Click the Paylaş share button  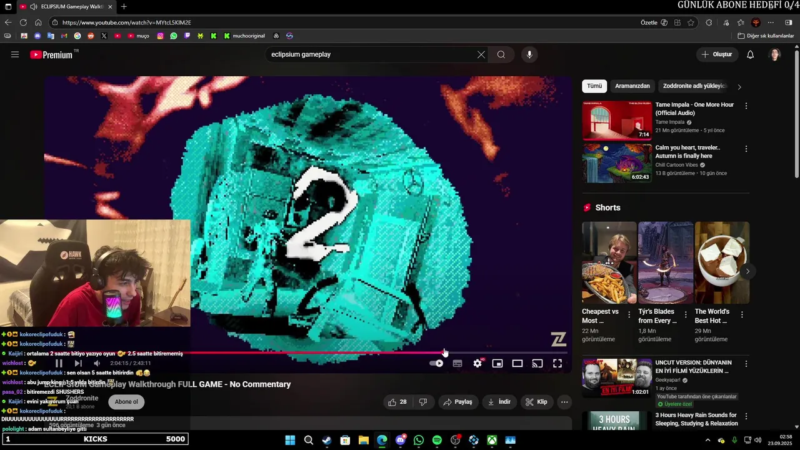point(457,402)
